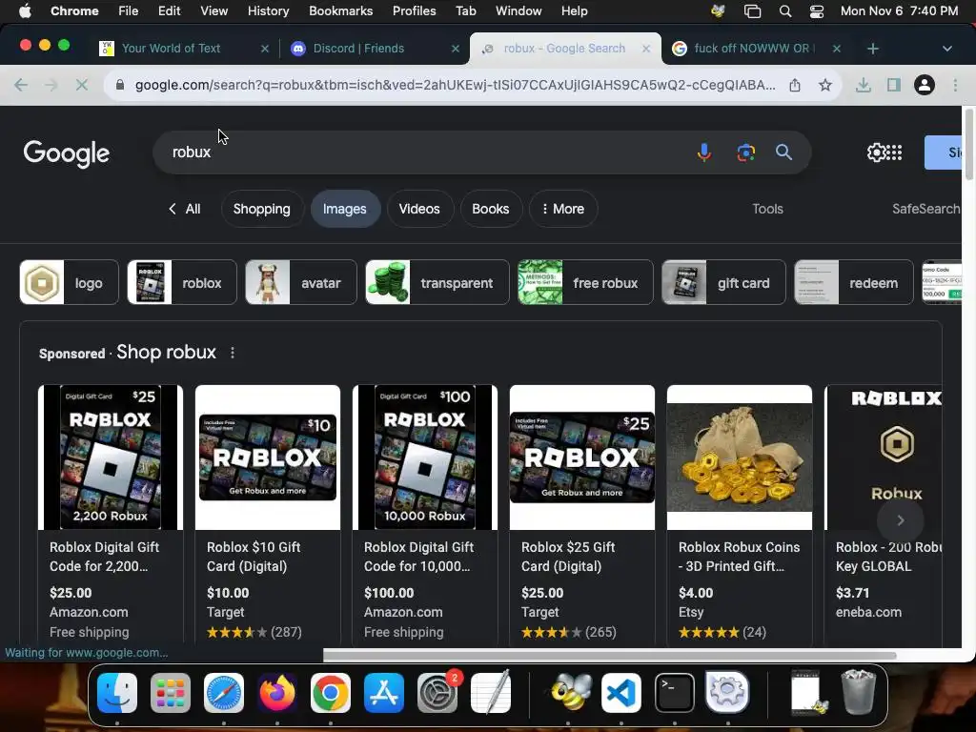Image resolution: width=976 pixels, height=732 pixels.
Task: Filter images by transparent chip
Action: (x=437, y=282)
